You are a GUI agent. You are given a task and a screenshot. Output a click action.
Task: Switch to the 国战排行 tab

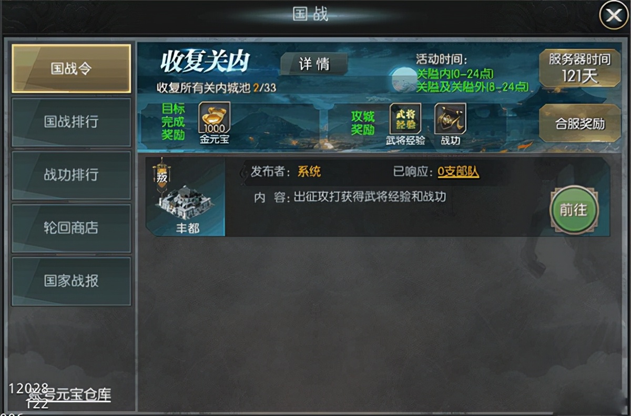[71, 122]
